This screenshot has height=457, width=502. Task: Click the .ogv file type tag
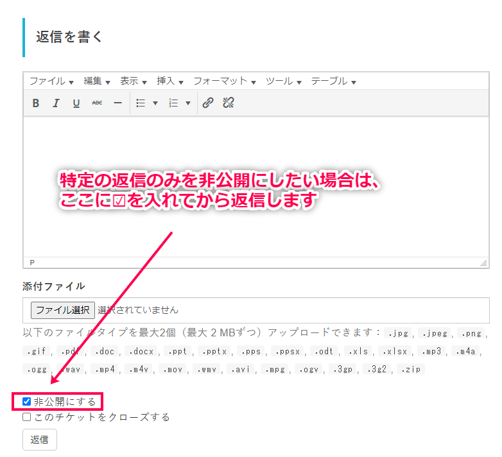pyautogui.click(x=309, y=369)
